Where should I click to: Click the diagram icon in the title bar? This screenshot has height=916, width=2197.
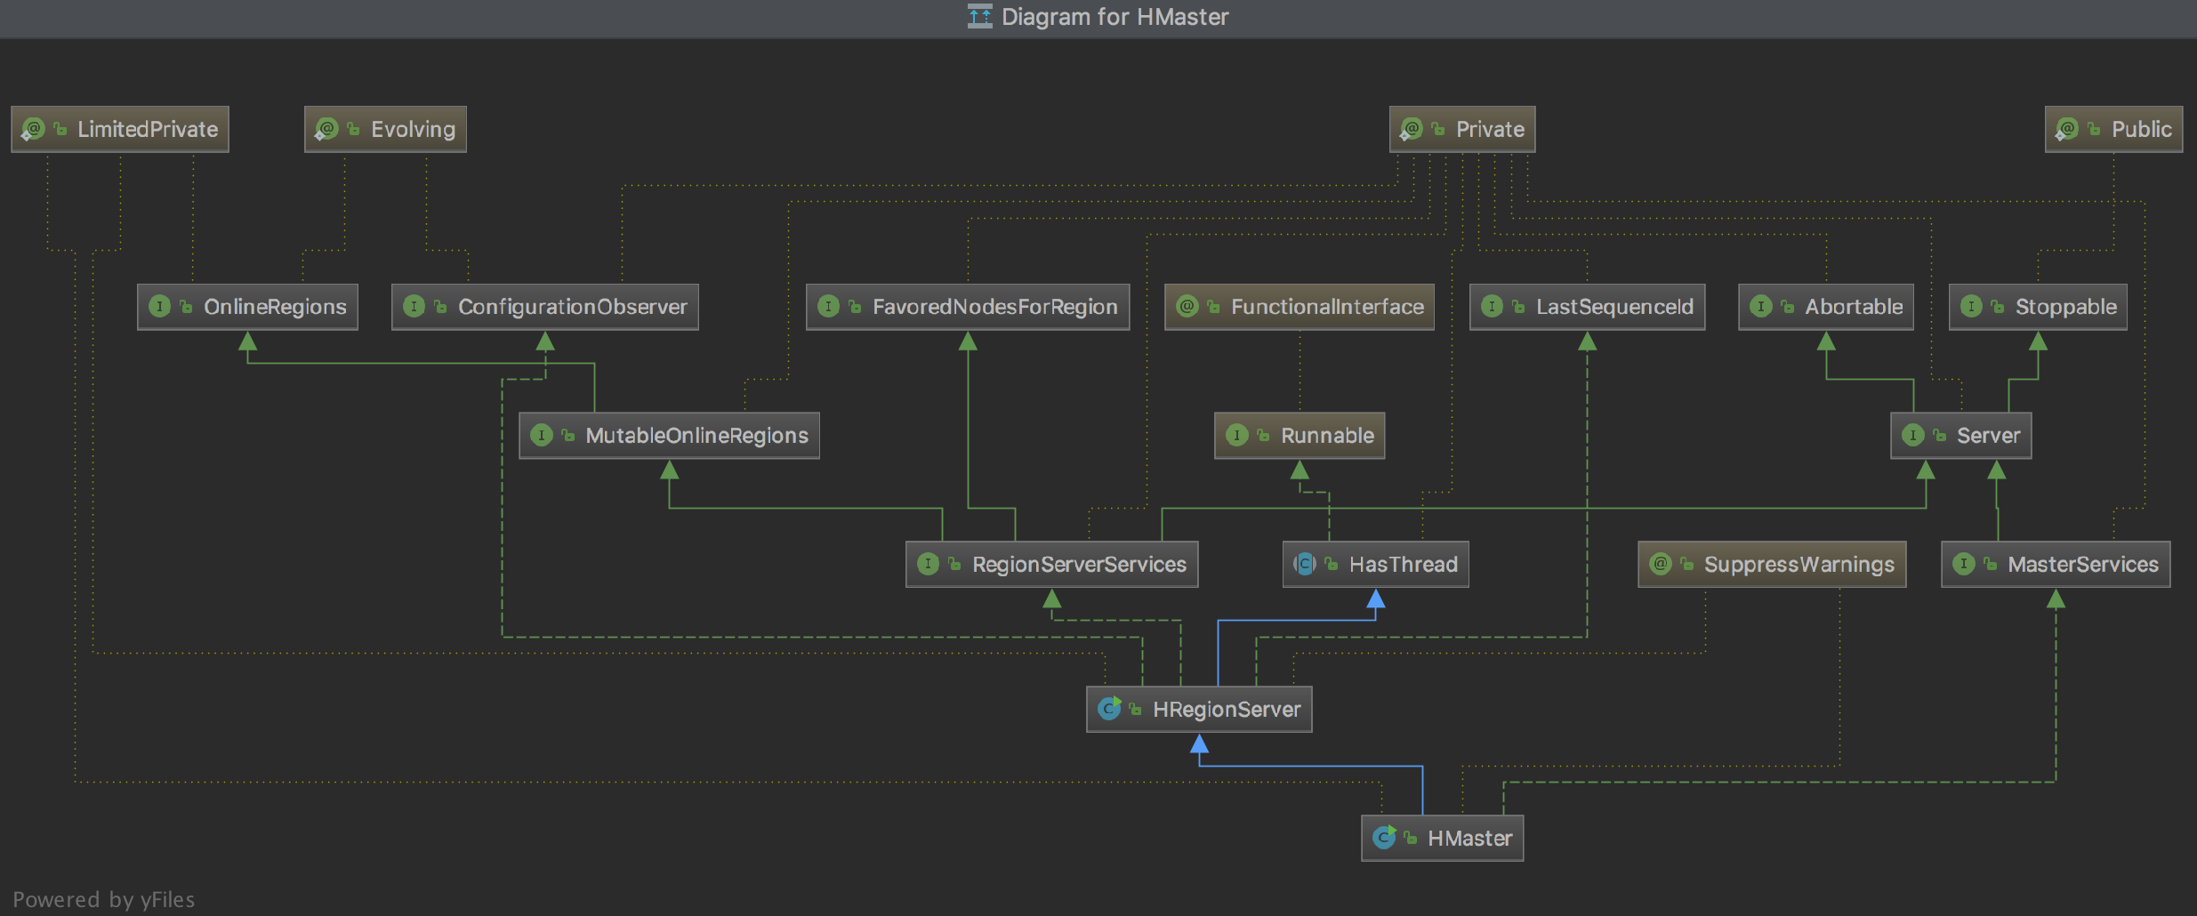click(x=979, y=16)
